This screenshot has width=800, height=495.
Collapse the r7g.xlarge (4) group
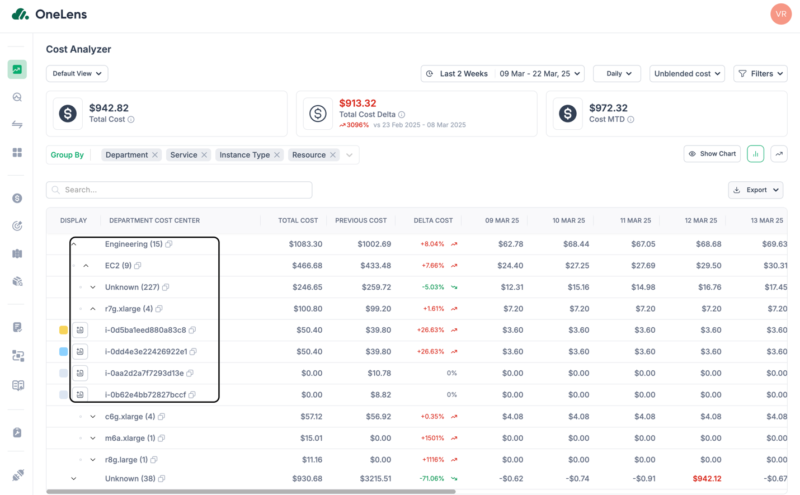(93, 309)
